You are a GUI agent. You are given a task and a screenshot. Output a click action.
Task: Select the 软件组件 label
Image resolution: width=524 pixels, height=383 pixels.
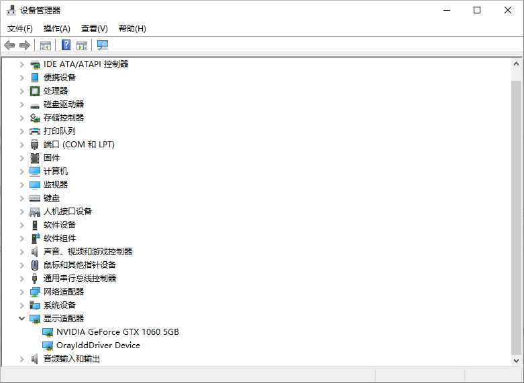(x=60, y=238)
